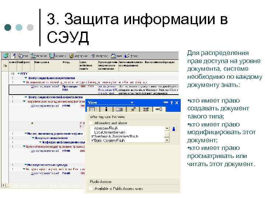Image resolution: width=265 pixels, height=198 pixels.
Task: Select the grant document row with Президиум РАН
Action: (94, 90)
